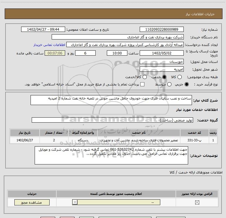
Task: Click the اطلاعات خدمات مورد نیاز heading
Action: (x=197, y=110)
